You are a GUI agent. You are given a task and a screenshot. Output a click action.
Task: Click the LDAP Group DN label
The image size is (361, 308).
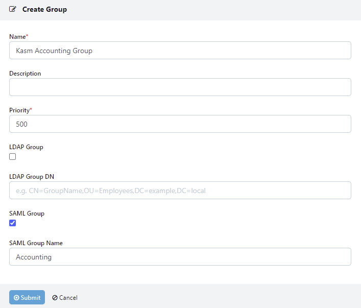[32, 177]
